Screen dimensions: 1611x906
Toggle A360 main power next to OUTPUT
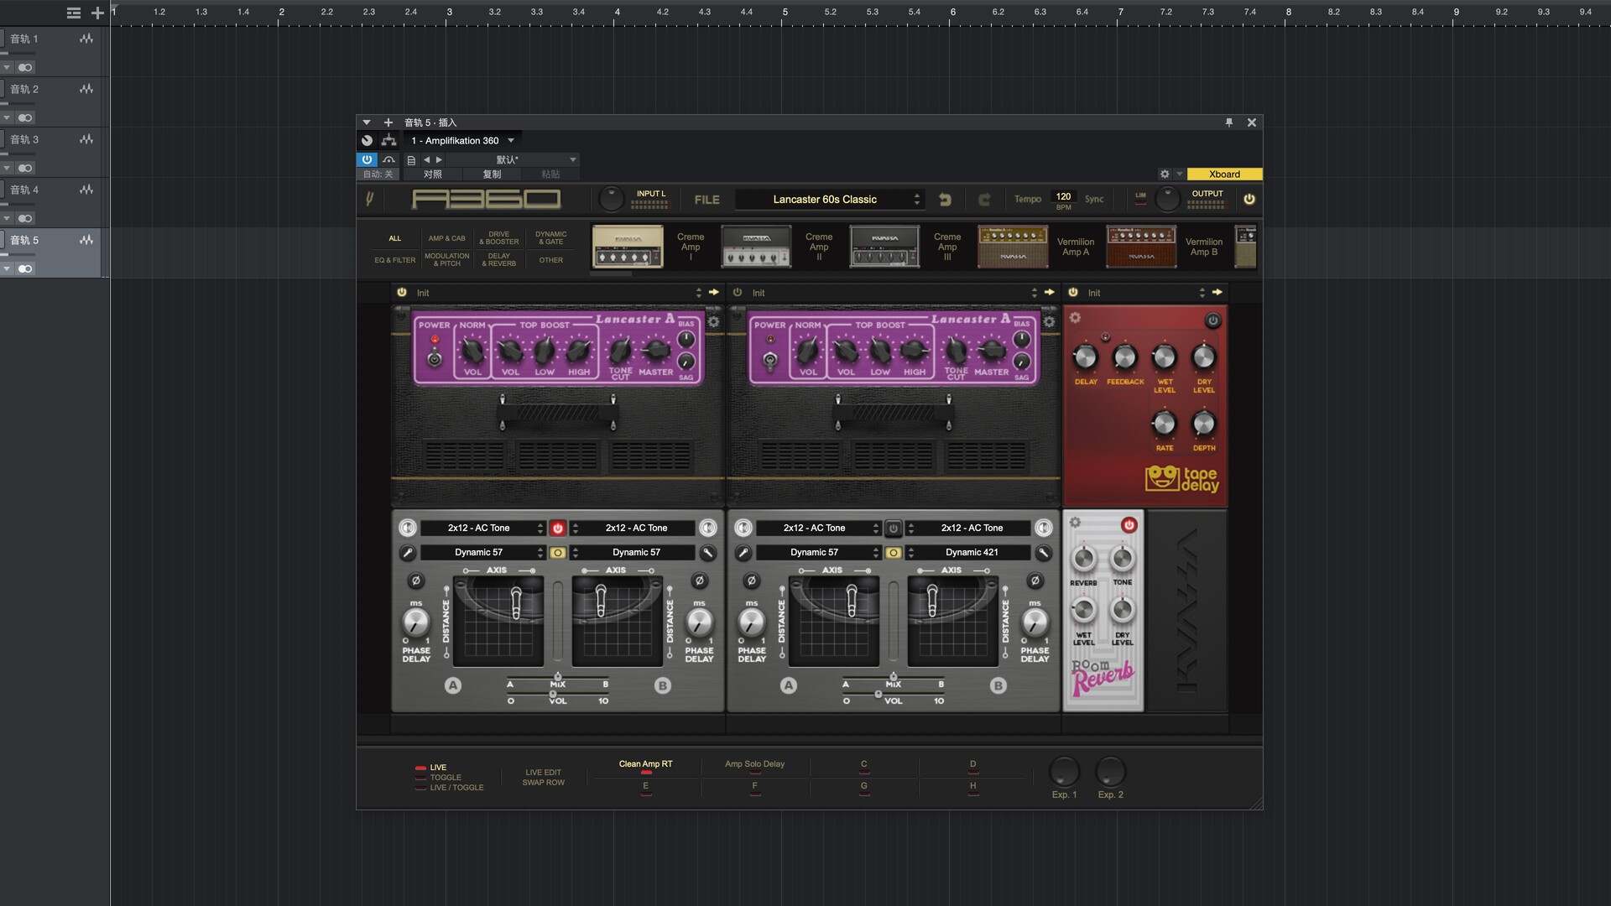coord(1249,199)
